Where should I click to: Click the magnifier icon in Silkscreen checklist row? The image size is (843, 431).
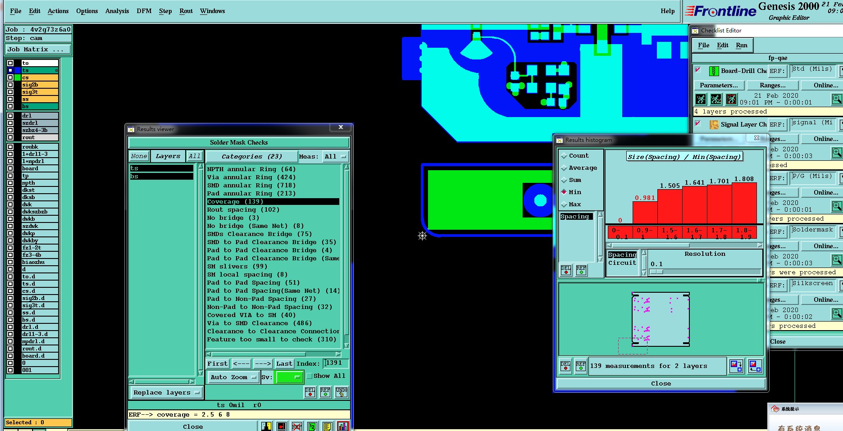click(837, 313)
